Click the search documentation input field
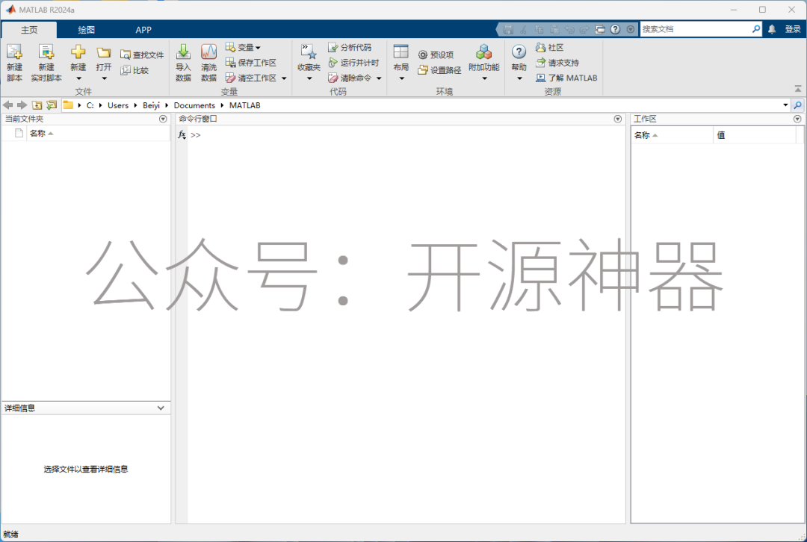Screen dimensions: 807x542 point(696,29)
